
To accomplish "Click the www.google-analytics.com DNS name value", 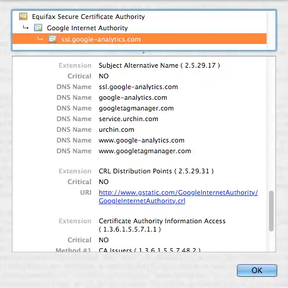I will (x=142, y=140).
